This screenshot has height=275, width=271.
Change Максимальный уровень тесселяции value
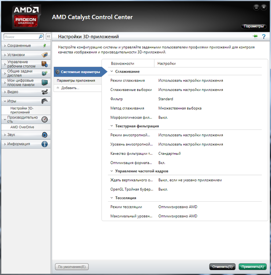coord(178,216)
